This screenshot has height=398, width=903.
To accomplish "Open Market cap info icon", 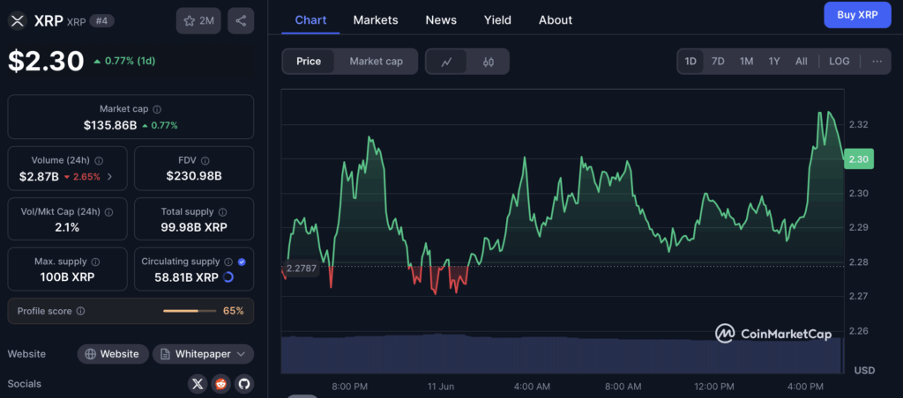I will pos(157,108).
